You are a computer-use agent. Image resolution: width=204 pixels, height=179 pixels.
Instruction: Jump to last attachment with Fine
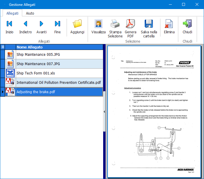(58, 27)
